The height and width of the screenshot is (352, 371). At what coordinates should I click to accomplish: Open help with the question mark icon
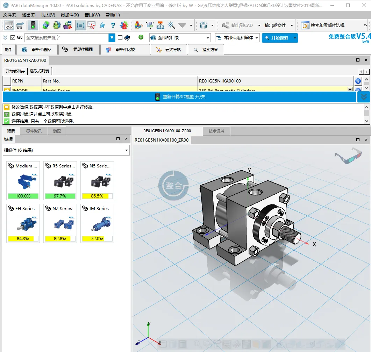click(113, 25)
